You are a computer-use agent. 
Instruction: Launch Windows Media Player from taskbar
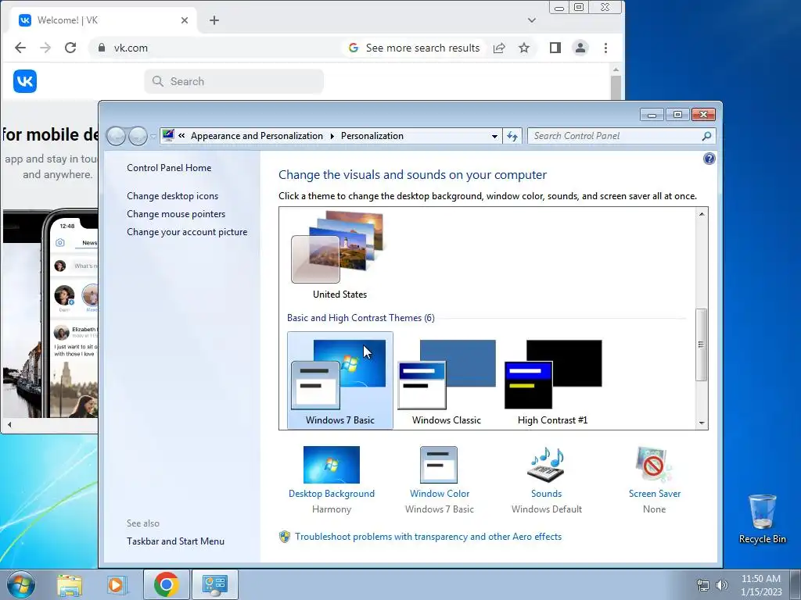116,584
